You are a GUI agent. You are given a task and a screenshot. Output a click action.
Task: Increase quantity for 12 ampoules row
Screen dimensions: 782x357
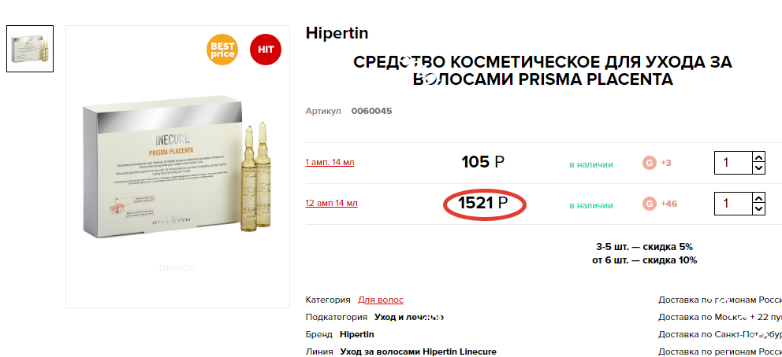pos(758,198)
